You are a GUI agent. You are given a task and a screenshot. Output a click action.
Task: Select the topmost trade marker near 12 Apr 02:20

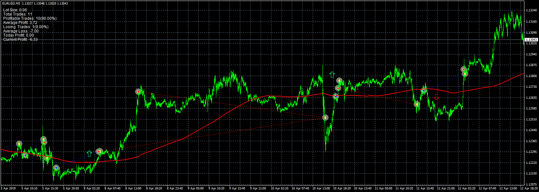coord(464,69)
